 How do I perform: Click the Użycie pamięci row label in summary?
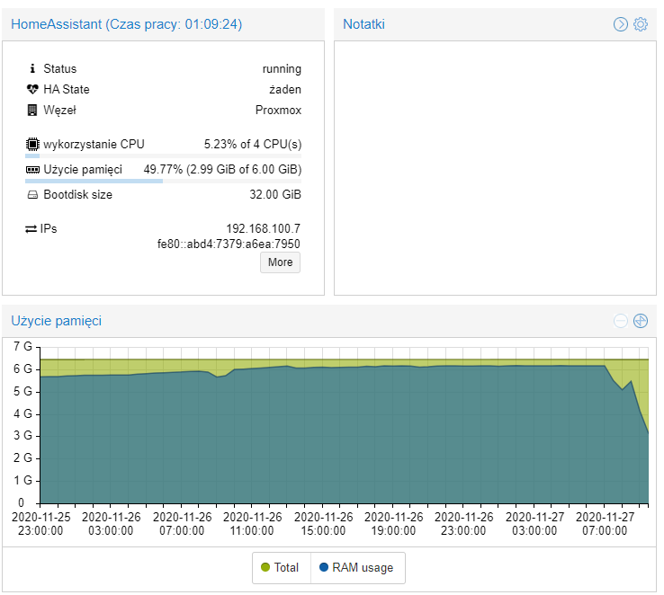(83, 170)
